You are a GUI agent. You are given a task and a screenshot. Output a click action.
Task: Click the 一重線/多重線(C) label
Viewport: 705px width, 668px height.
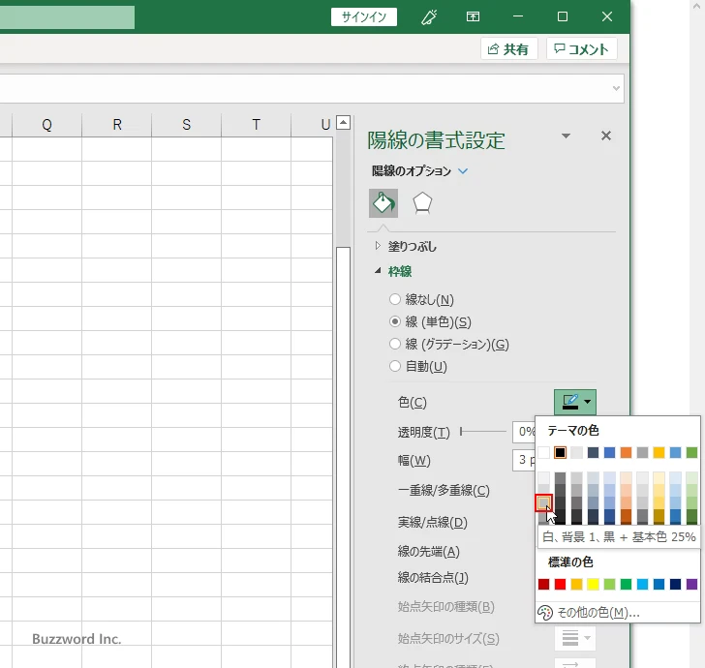(444, 490)
